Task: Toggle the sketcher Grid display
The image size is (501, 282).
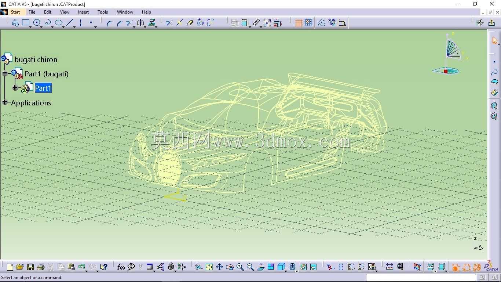Action: click(299, 23)
